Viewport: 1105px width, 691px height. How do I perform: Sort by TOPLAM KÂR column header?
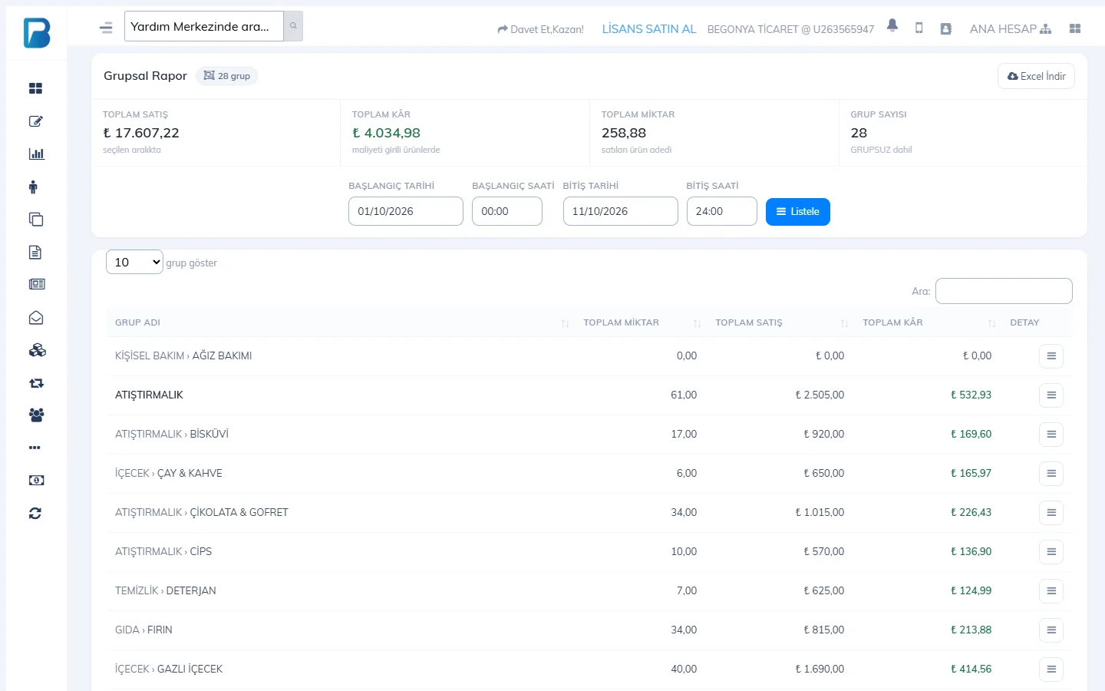929,322
